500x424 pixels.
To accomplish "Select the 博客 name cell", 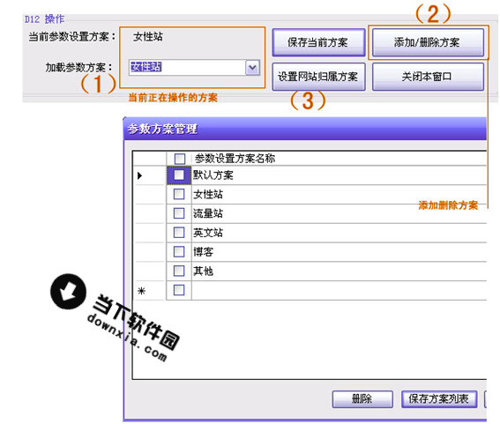I will pyautogui.click(x=339, y=252).
